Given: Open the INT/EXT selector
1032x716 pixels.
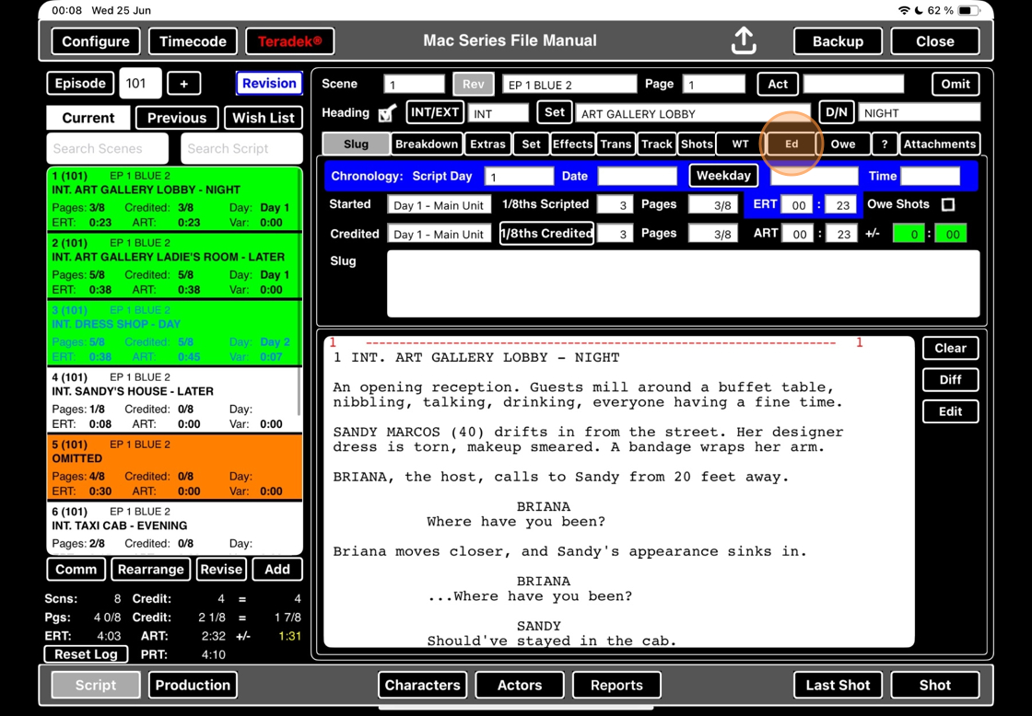Looking at the screenshot, I should tap(434, 112).
